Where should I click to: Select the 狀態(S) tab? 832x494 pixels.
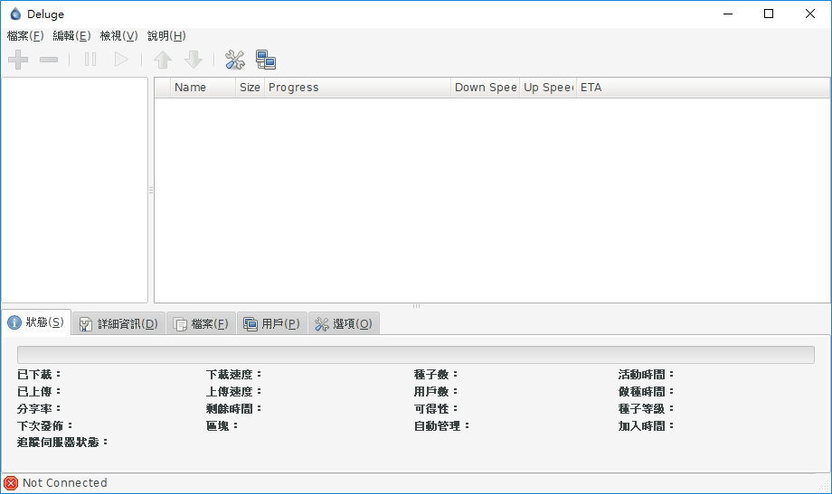tap(36, 322)
